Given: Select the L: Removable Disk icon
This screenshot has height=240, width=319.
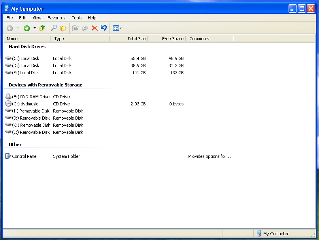Looking at the screenshot, I should 8,132.
